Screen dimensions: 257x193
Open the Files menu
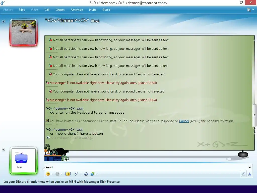click(x=22, y=10)
